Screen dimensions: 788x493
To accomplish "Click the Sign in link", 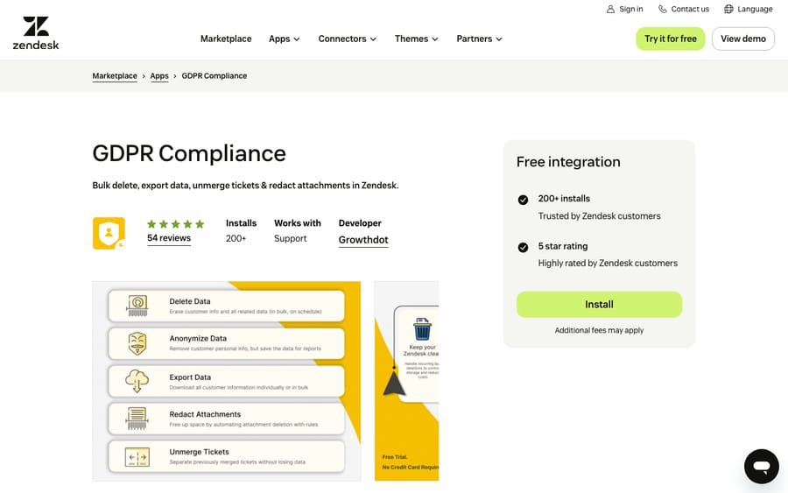I will click(624, 9).
